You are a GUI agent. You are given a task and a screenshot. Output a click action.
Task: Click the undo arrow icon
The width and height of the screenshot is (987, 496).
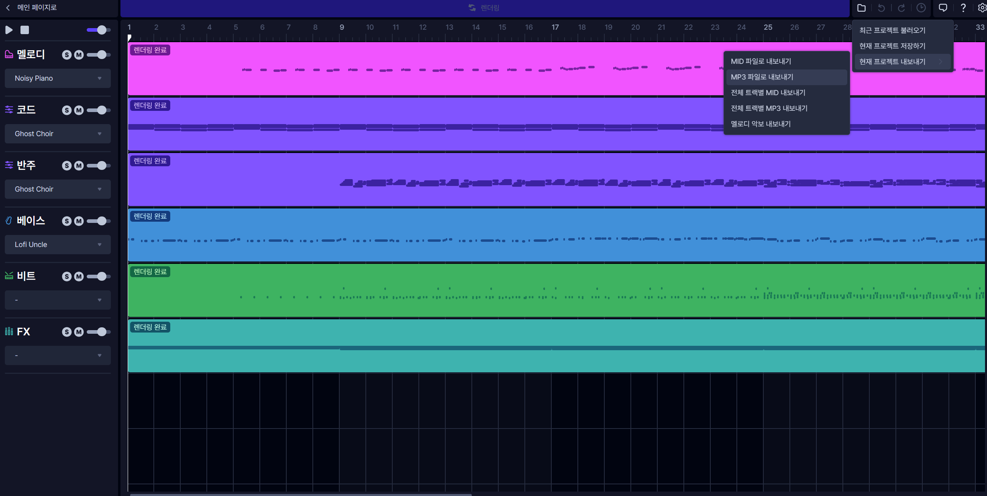[881, 8]
